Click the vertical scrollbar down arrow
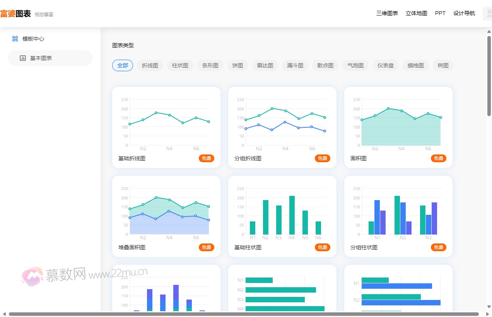Viewport: 492px width, 317px height. 489,307
